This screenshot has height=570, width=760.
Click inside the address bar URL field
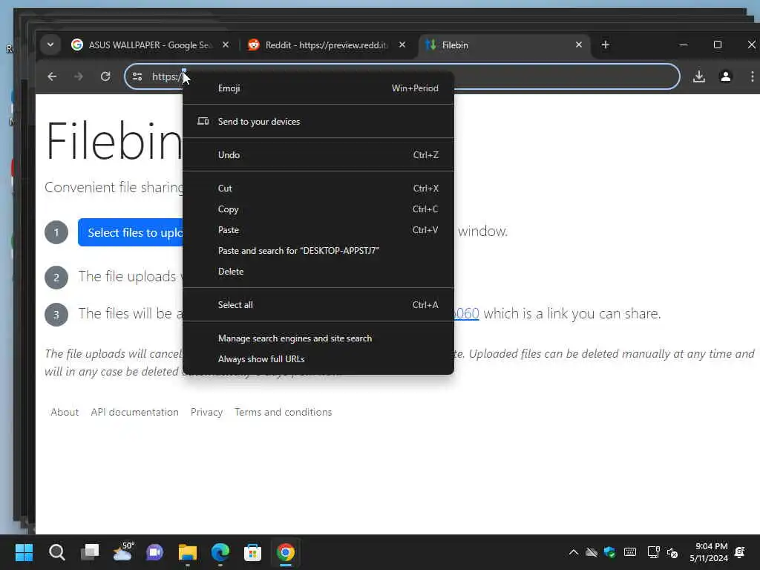[x=402, y=76]
